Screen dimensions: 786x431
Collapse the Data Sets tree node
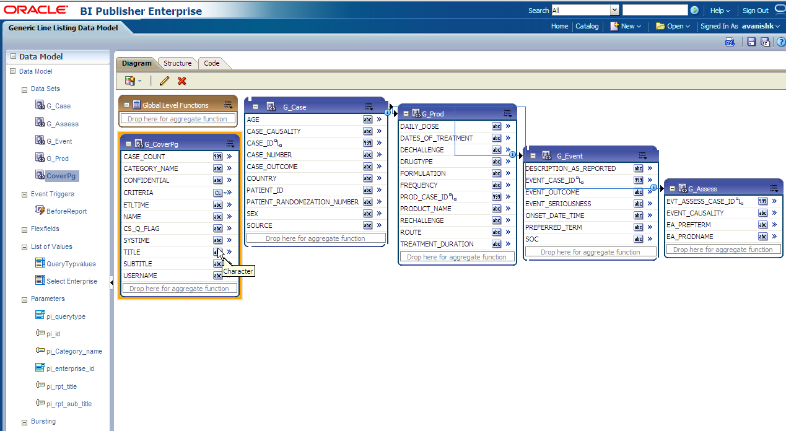(x=25, y=89)
